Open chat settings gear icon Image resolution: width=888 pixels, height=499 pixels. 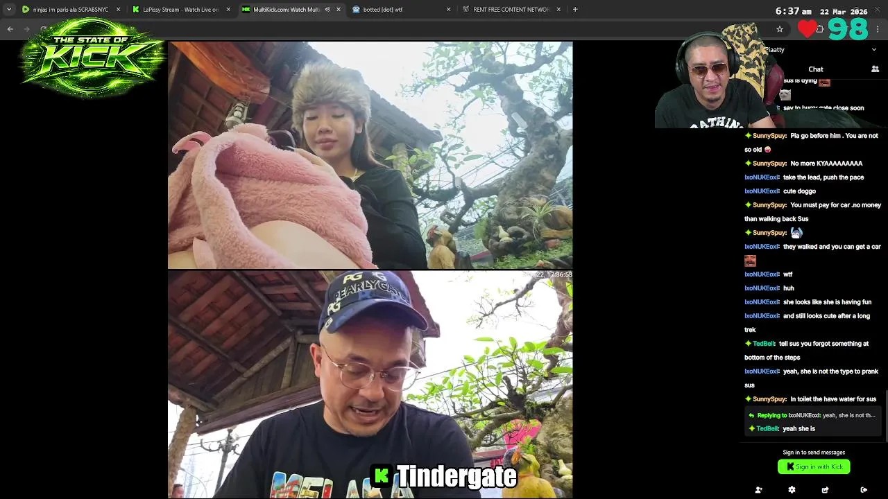point(792,490)
